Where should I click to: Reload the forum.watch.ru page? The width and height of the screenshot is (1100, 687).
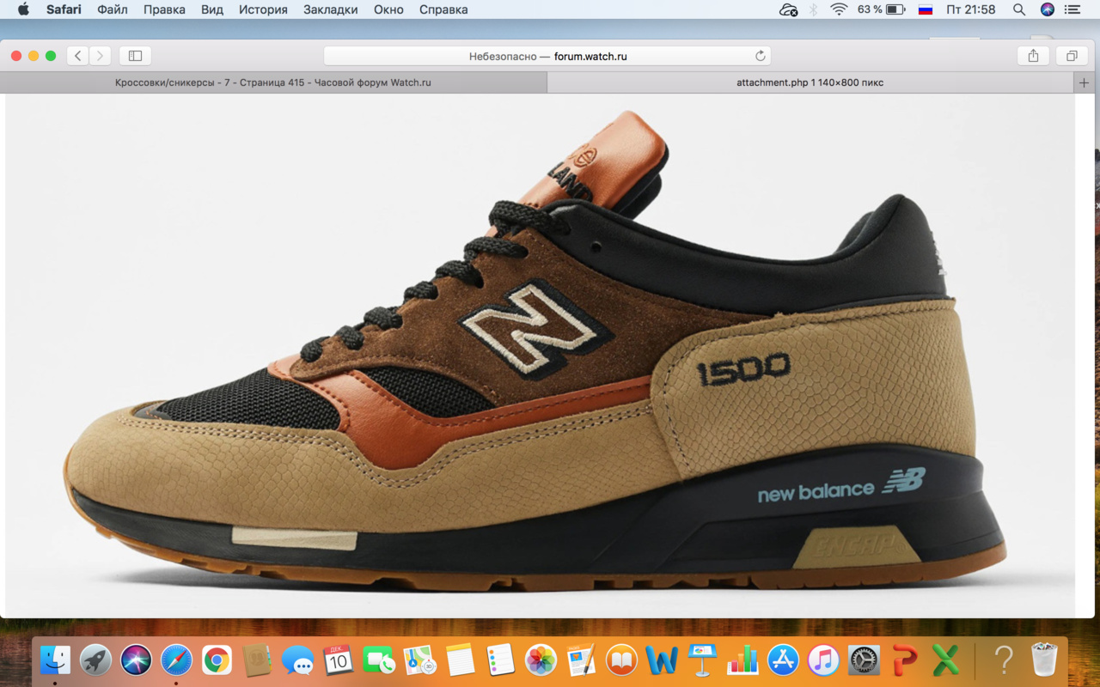(761, 56)
